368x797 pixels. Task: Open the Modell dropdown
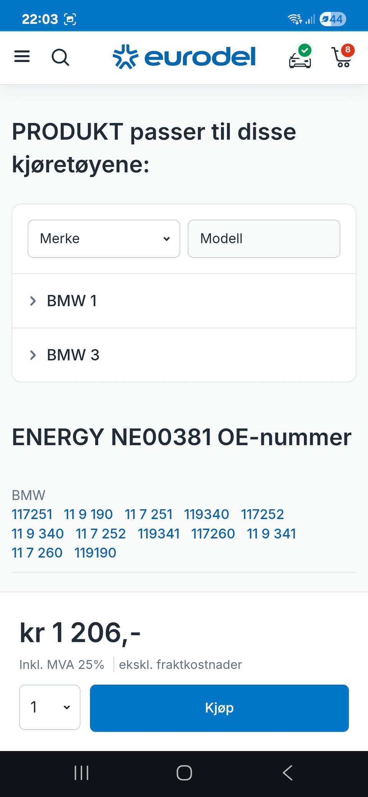[264, 239]
